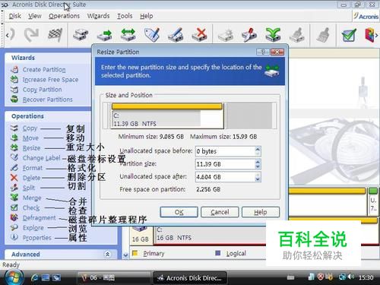Click Resize operation in sidebar
The image size is (380, 285).
(31, 148)
